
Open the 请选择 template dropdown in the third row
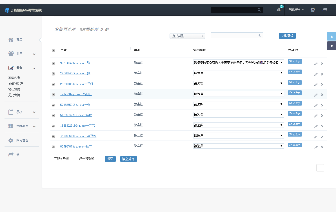238,83
